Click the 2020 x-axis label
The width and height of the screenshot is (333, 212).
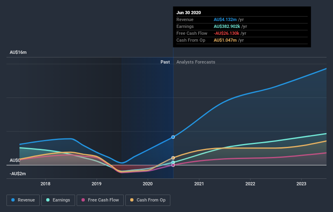(148, 184)
